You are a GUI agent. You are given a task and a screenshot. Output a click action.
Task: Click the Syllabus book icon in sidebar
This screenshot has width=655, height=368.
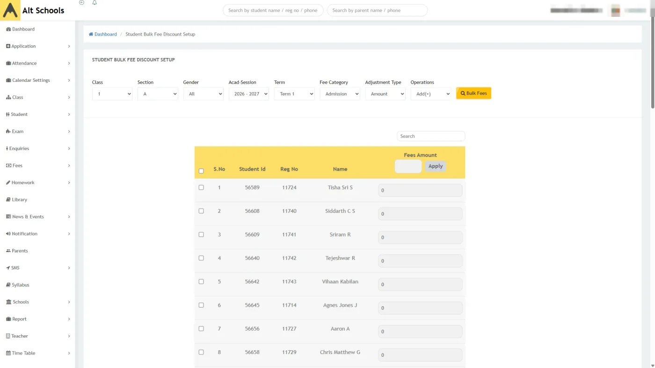point(8,285)
